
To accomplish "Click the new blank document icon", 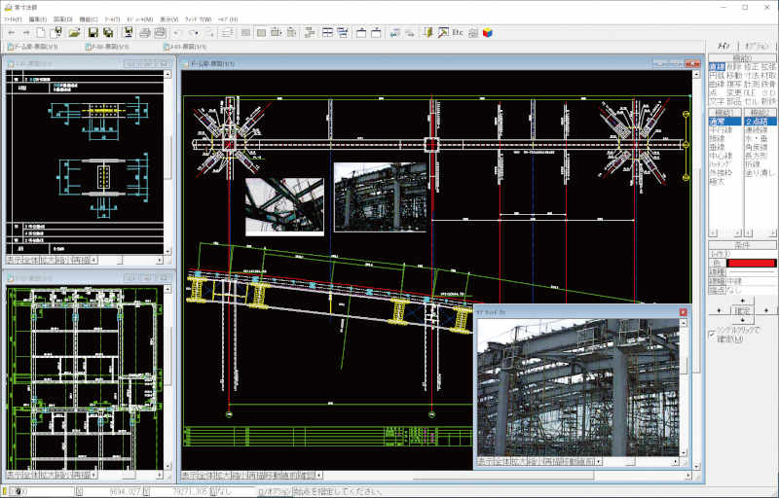I will click(42, 33).
